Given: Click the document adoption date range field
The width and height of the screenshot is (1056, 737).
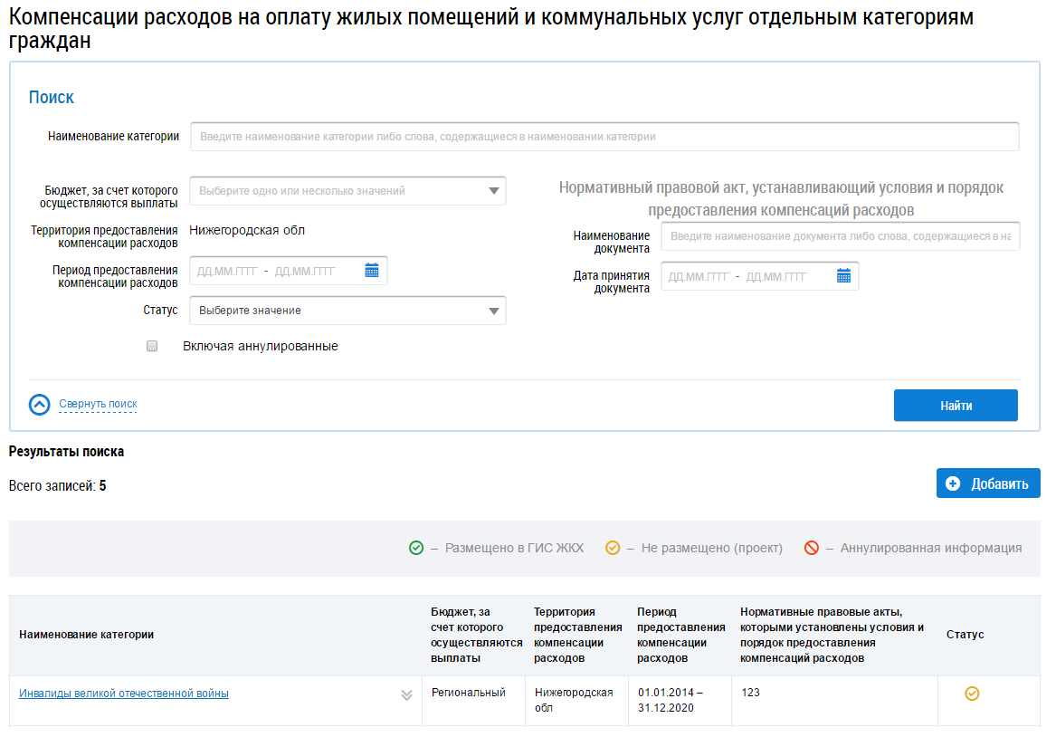Looking at the screenshot, I should pyautogui.click(x=760, y=276).
